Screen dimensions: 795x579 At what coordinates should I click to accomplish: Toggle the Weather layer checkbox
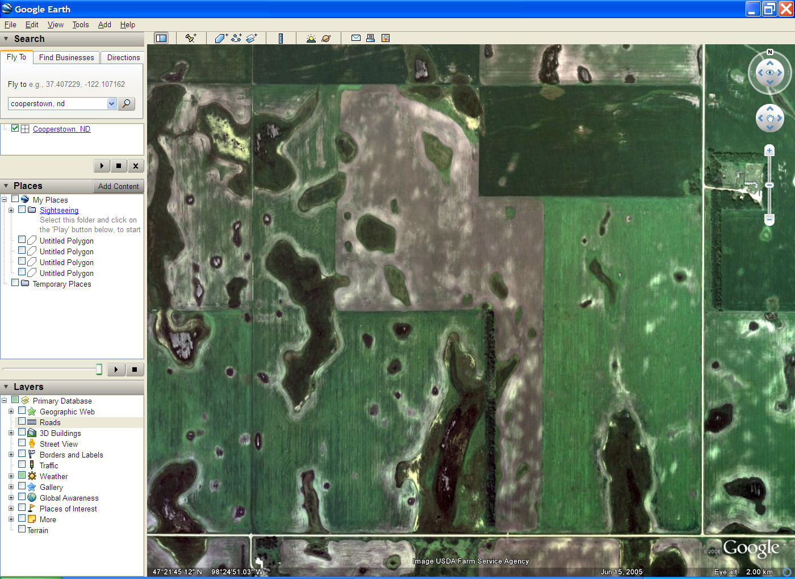pos(22,476)
